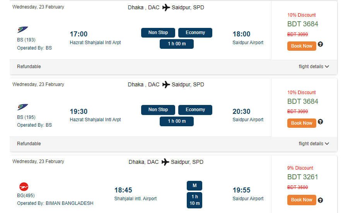348x213 pixels.
Task: Open the help icon beside the BDT 3261 Book Now
Action: (x=320, y=200)
